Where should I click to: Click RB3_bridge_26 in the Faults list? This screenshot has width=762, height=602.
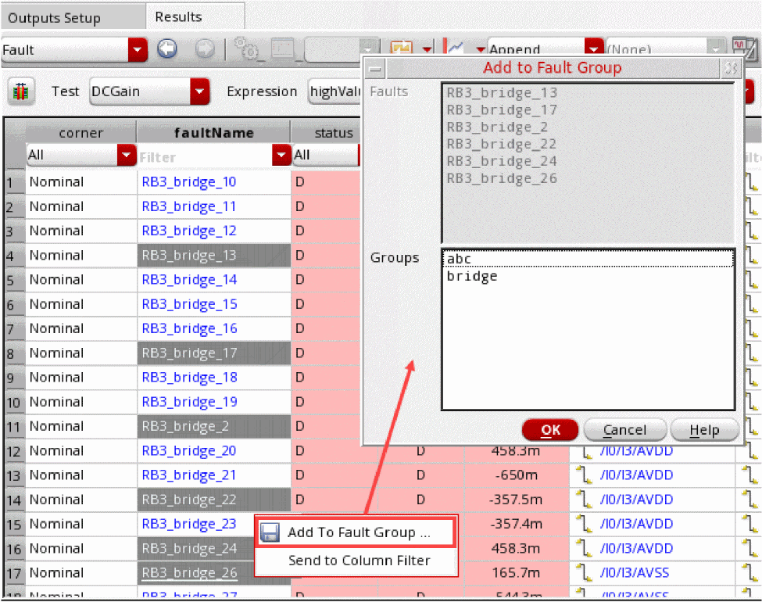pos(502,179)
